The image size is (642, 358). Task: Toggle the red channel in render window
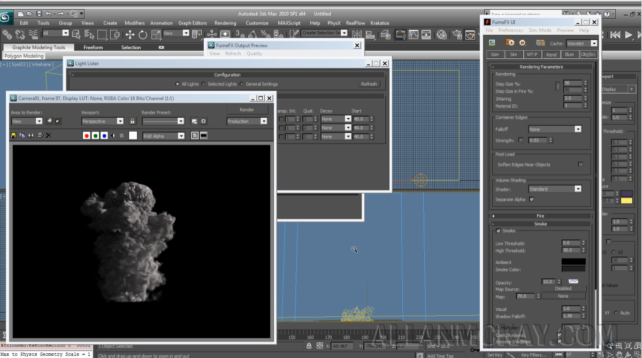86,136
